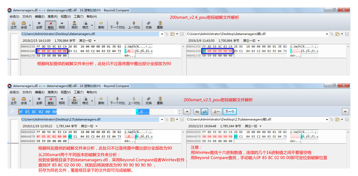Expand 格式 format dropdown arrow in top window

pos(92,25)
